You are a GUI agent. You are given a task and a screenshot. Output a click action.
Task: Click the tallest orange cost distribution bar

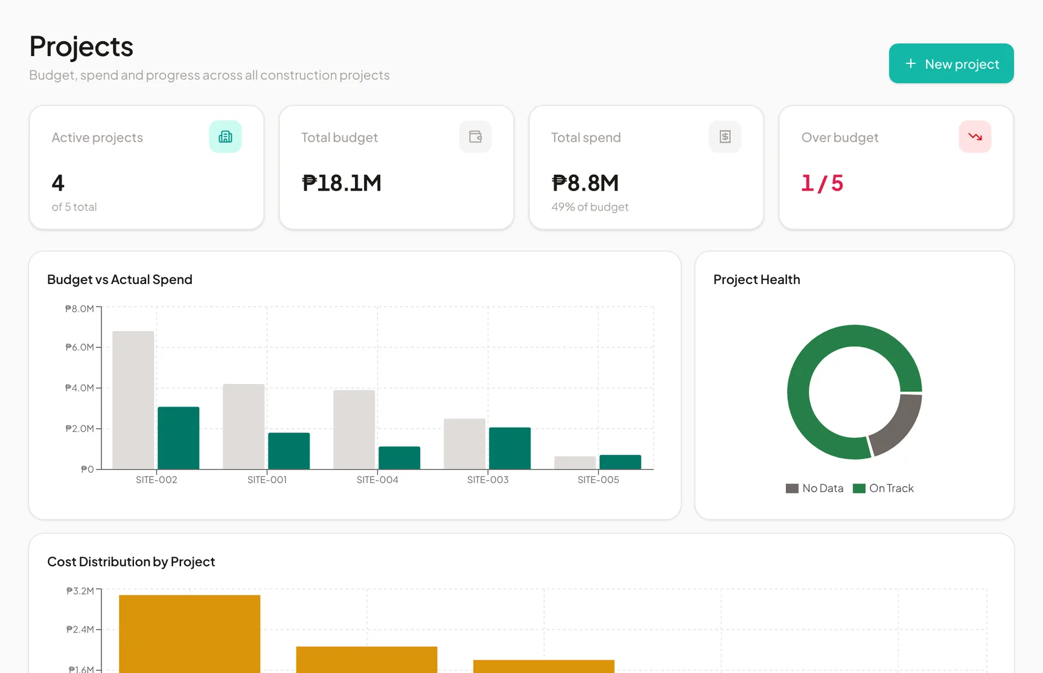(190, 634)
